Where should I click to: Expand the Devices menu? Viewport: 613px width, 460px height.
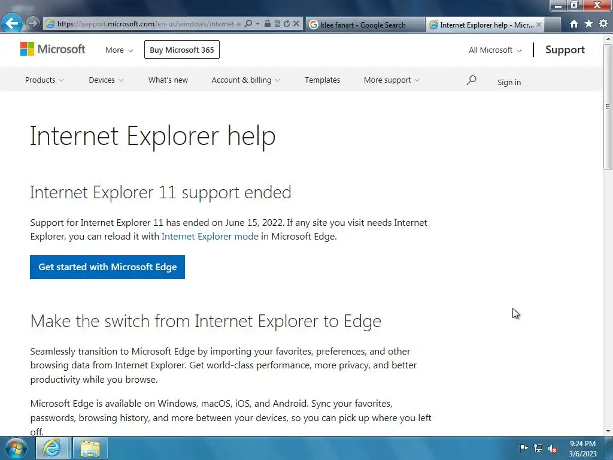pyautogui.click(x=106, y=80)
